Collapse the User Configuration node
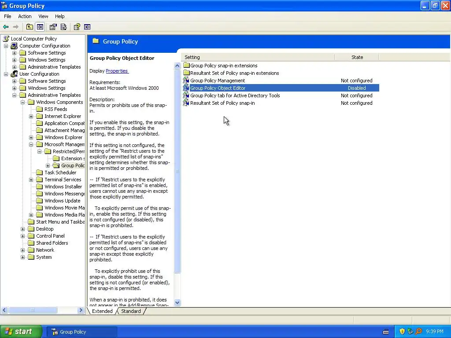The height and width of the screenshot is (338, 451). (6, 74)
